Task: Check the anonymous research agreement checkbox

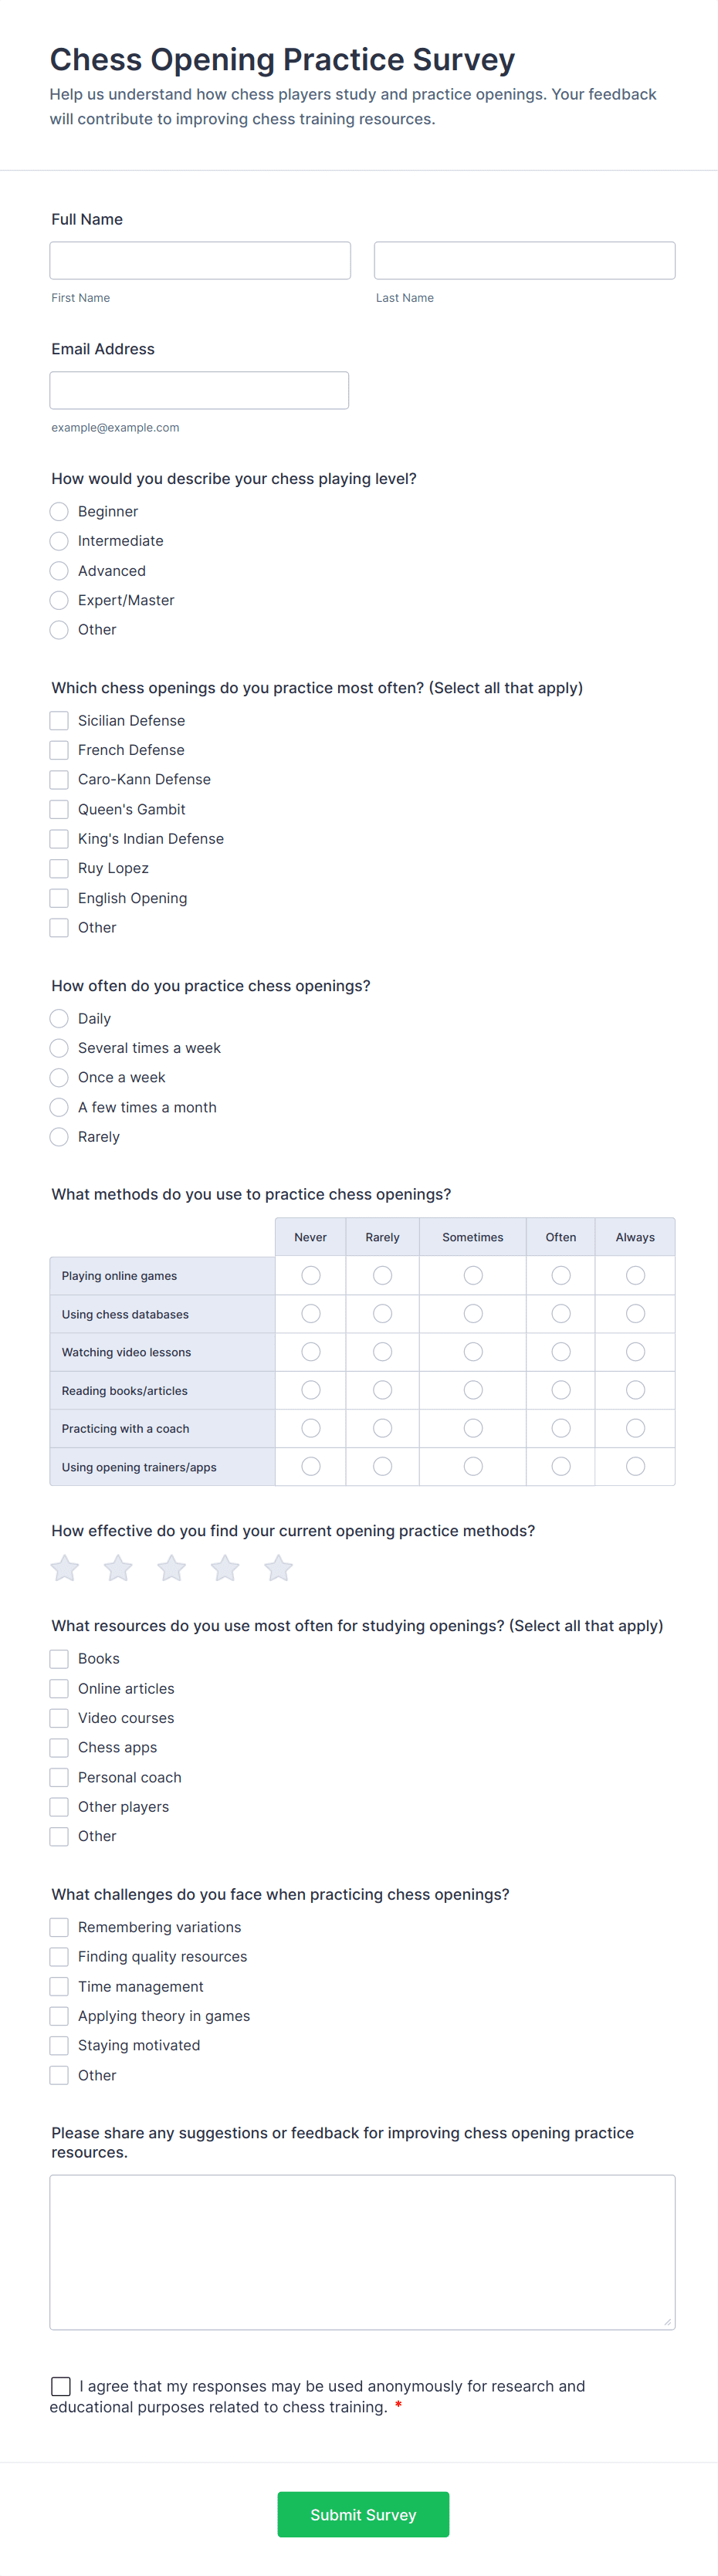Action: (x=60, y=2386)
